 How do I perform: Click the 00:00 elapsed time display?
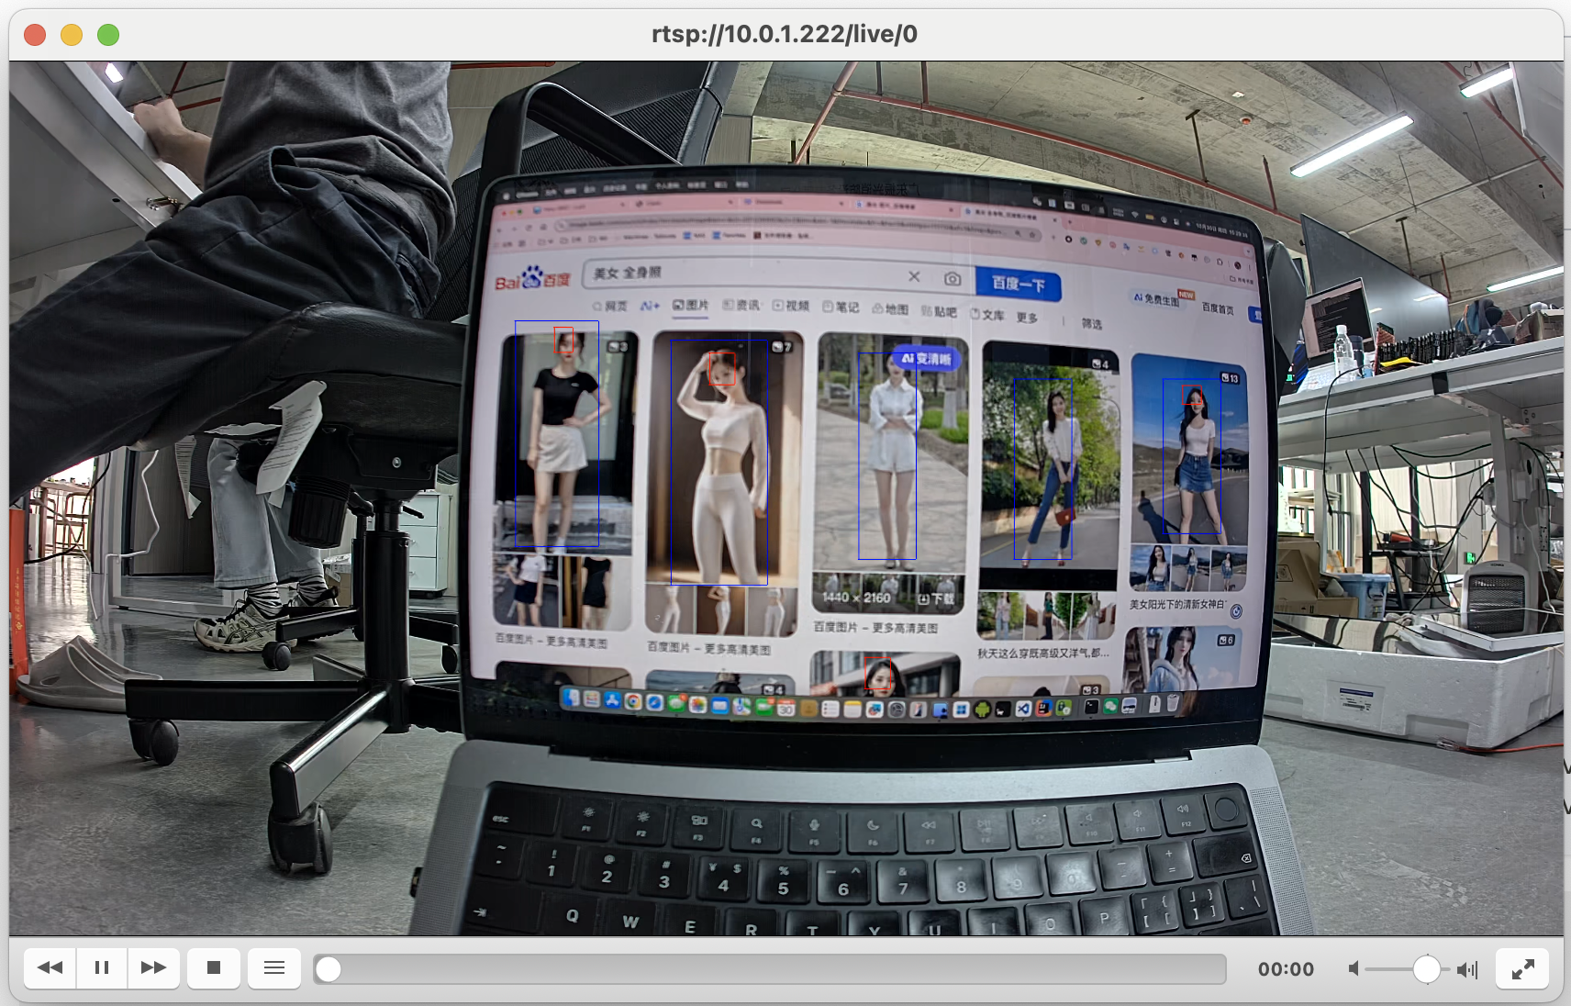click(1286, 969)
